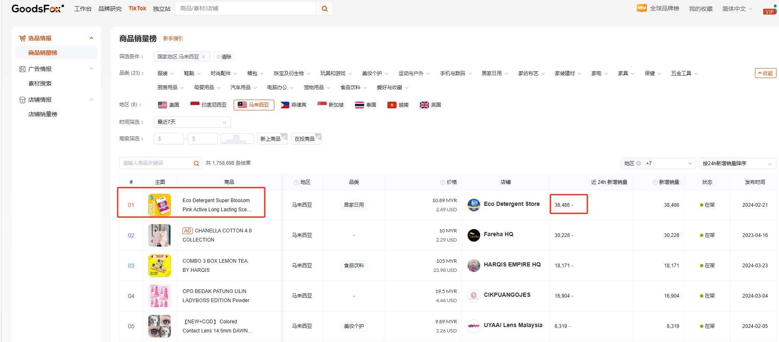This screenshot has height=342, width=779.
Task: Expand the 食品饮料 category dropdown
Action: 353,88
